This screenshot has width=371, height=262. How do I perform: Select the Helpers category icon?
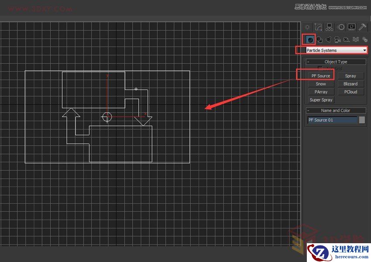pos(346,39)
